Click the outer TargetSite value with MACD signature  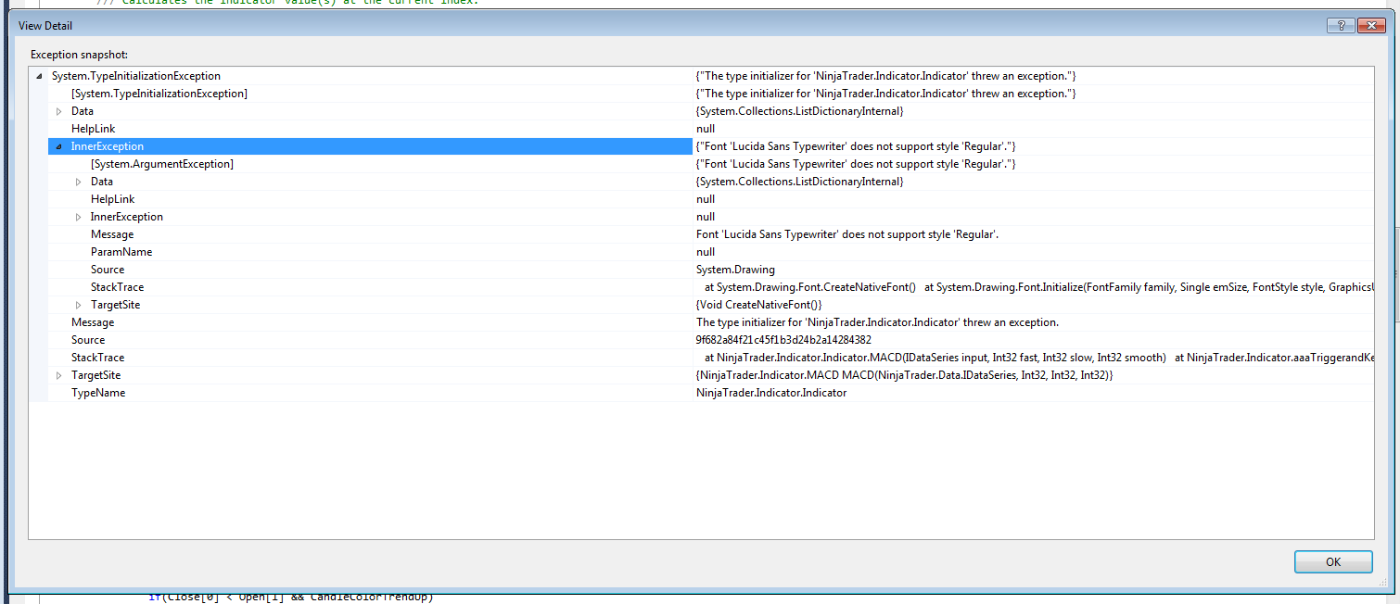point(904,375)
